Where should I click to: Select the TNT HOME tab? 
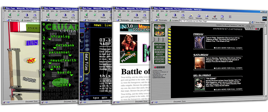click(x=225, y=25)
